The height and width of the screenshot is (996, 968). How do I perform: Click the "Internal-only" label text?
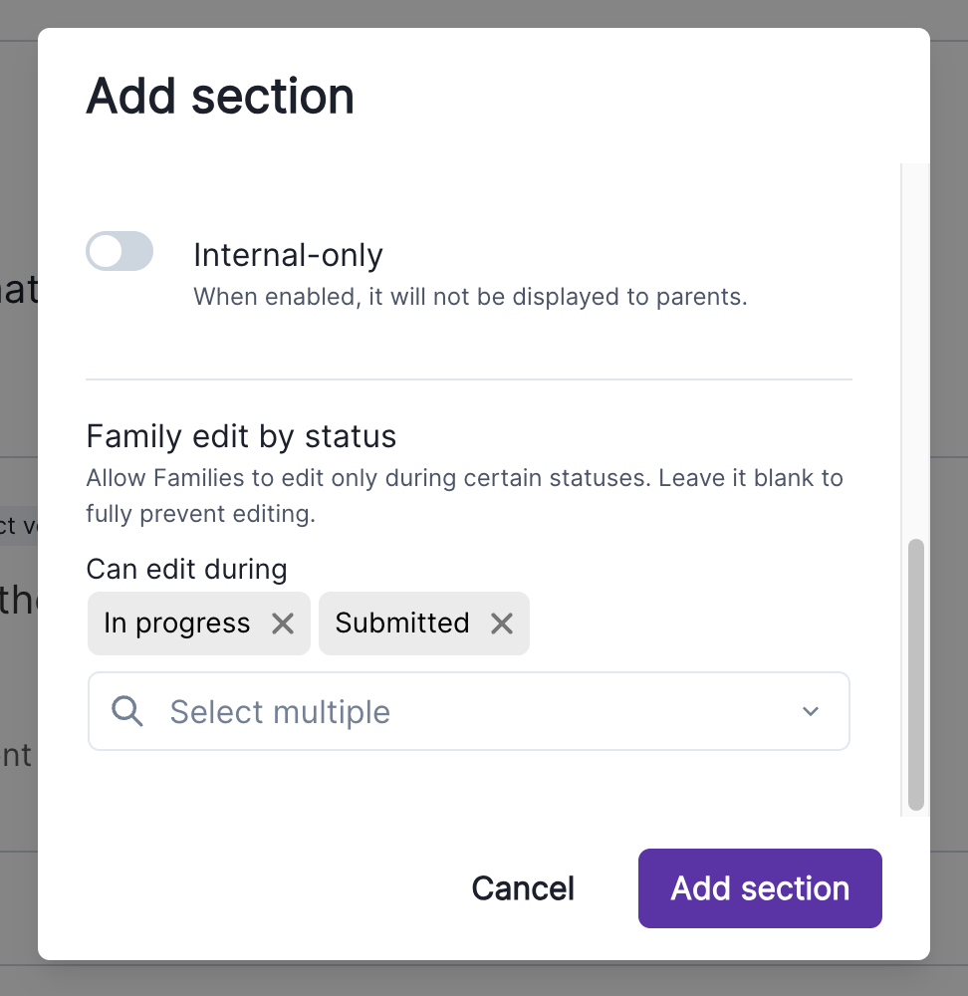(x=288, y=255)
